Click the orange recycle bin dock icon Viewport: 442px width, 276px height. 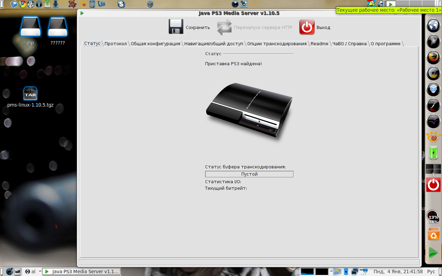pyautogui.click(x=433, y=234)
